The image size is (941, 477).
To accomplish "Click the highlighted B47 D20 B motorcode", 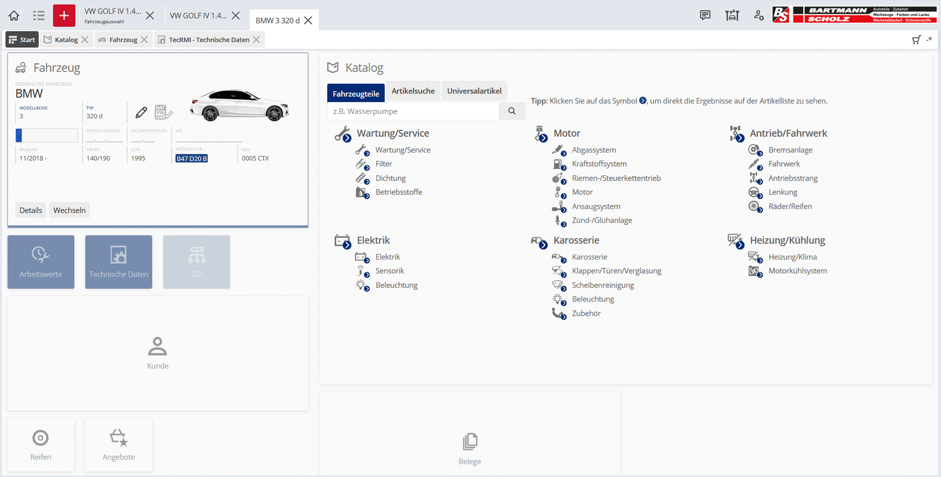I will (x=192, y=159).
